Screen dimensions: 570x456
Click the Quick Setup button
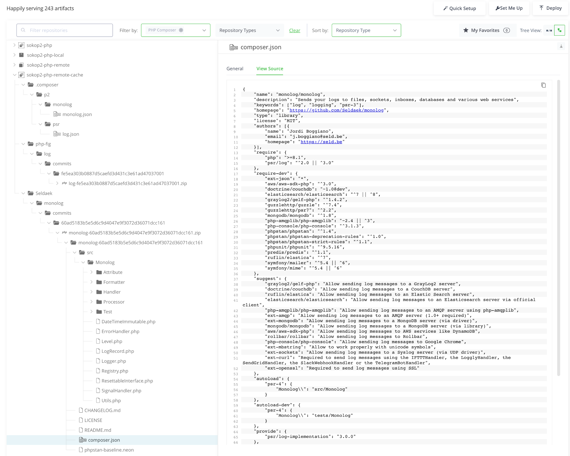coord(460,8)
